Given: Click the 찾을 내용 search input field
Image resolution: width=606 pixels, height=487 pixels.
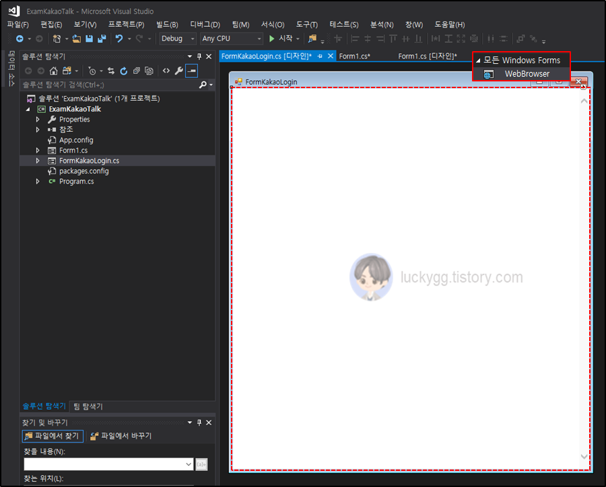Looking at the screenshot, I should [108, 464].
